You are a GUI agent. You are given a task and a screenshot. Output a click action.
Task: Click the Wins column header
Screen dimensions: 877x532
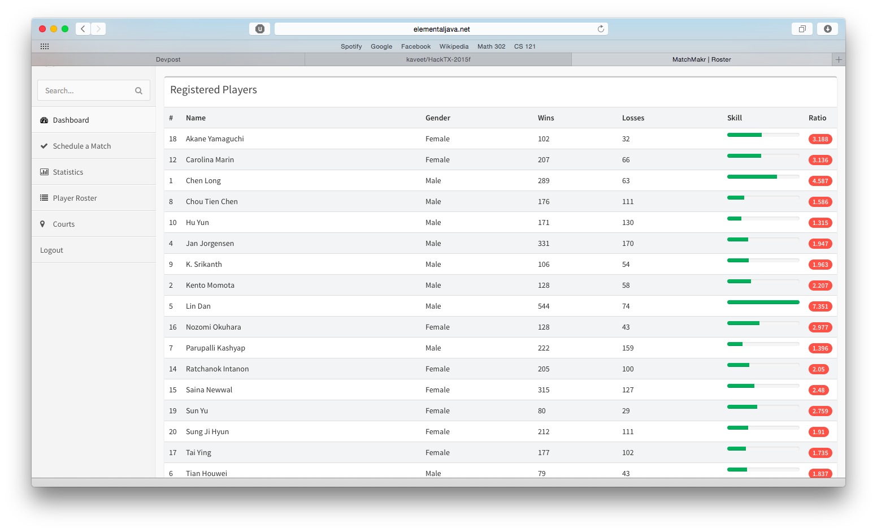pos(546,118)
